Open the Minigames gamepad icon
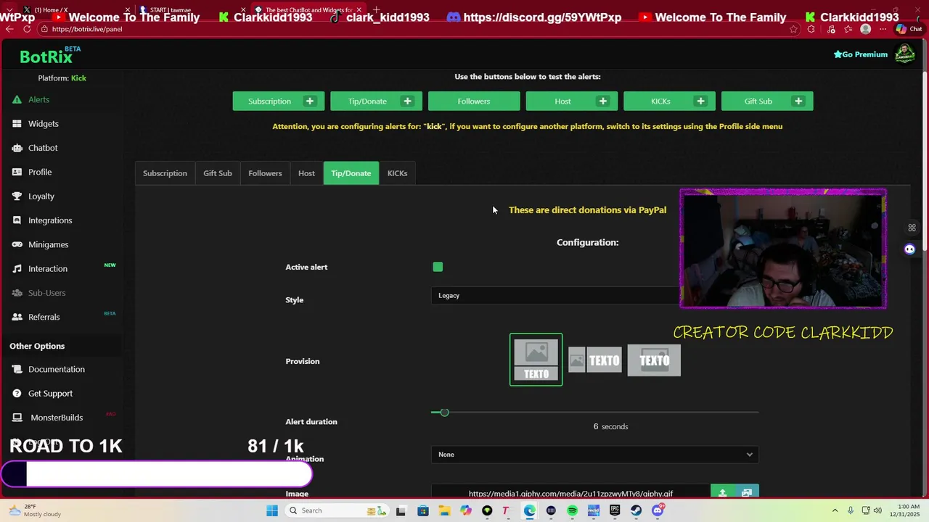The height and width of the screenshot is (522, 929). pyautogui.click(x=17, y=244)
